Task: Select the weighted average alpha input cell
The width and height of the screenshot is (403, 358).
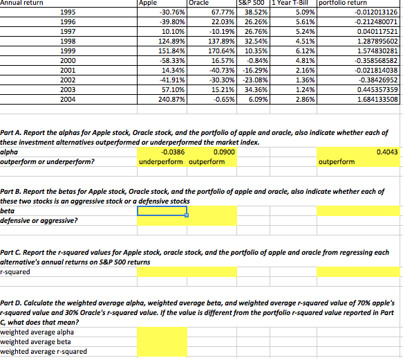Action: [162, 332]
